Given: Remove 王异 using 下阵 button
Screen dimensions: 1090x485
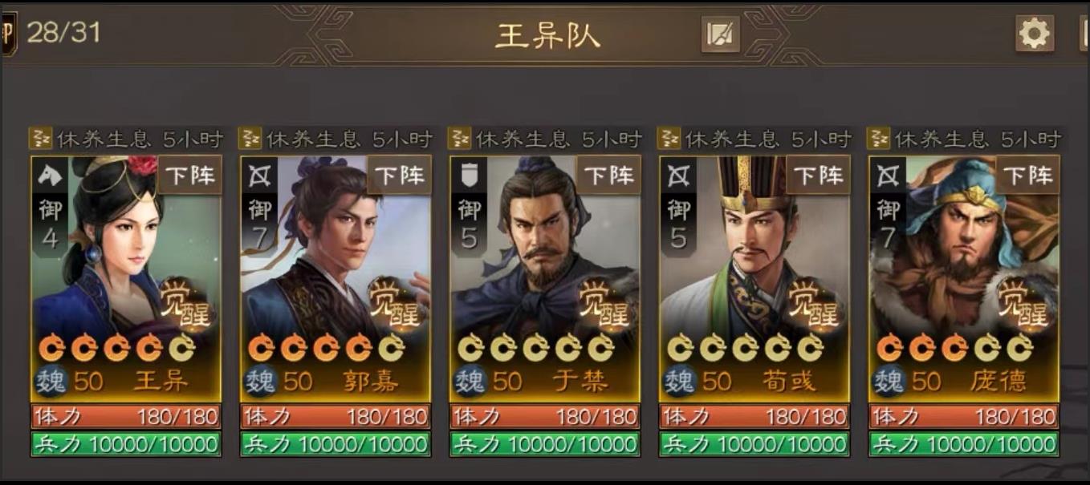Looking at the screenshot, I should click(189, 175).
